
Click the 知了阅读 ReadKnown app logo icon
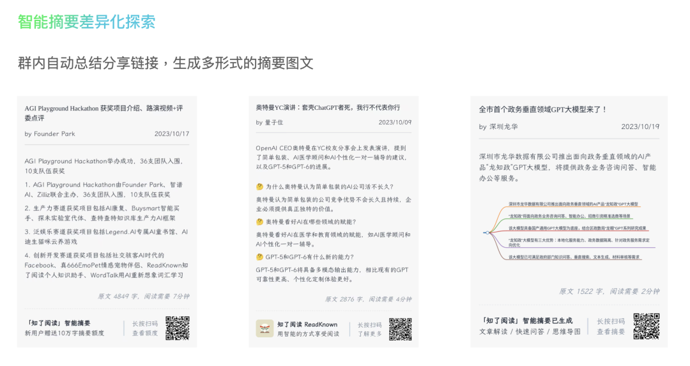click(264, 328)
